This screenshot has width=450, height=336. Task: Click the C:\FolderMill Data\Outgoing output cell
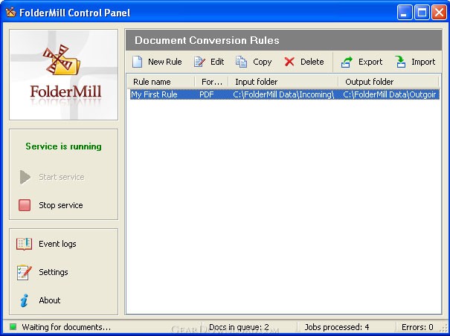tap(390, 94)
